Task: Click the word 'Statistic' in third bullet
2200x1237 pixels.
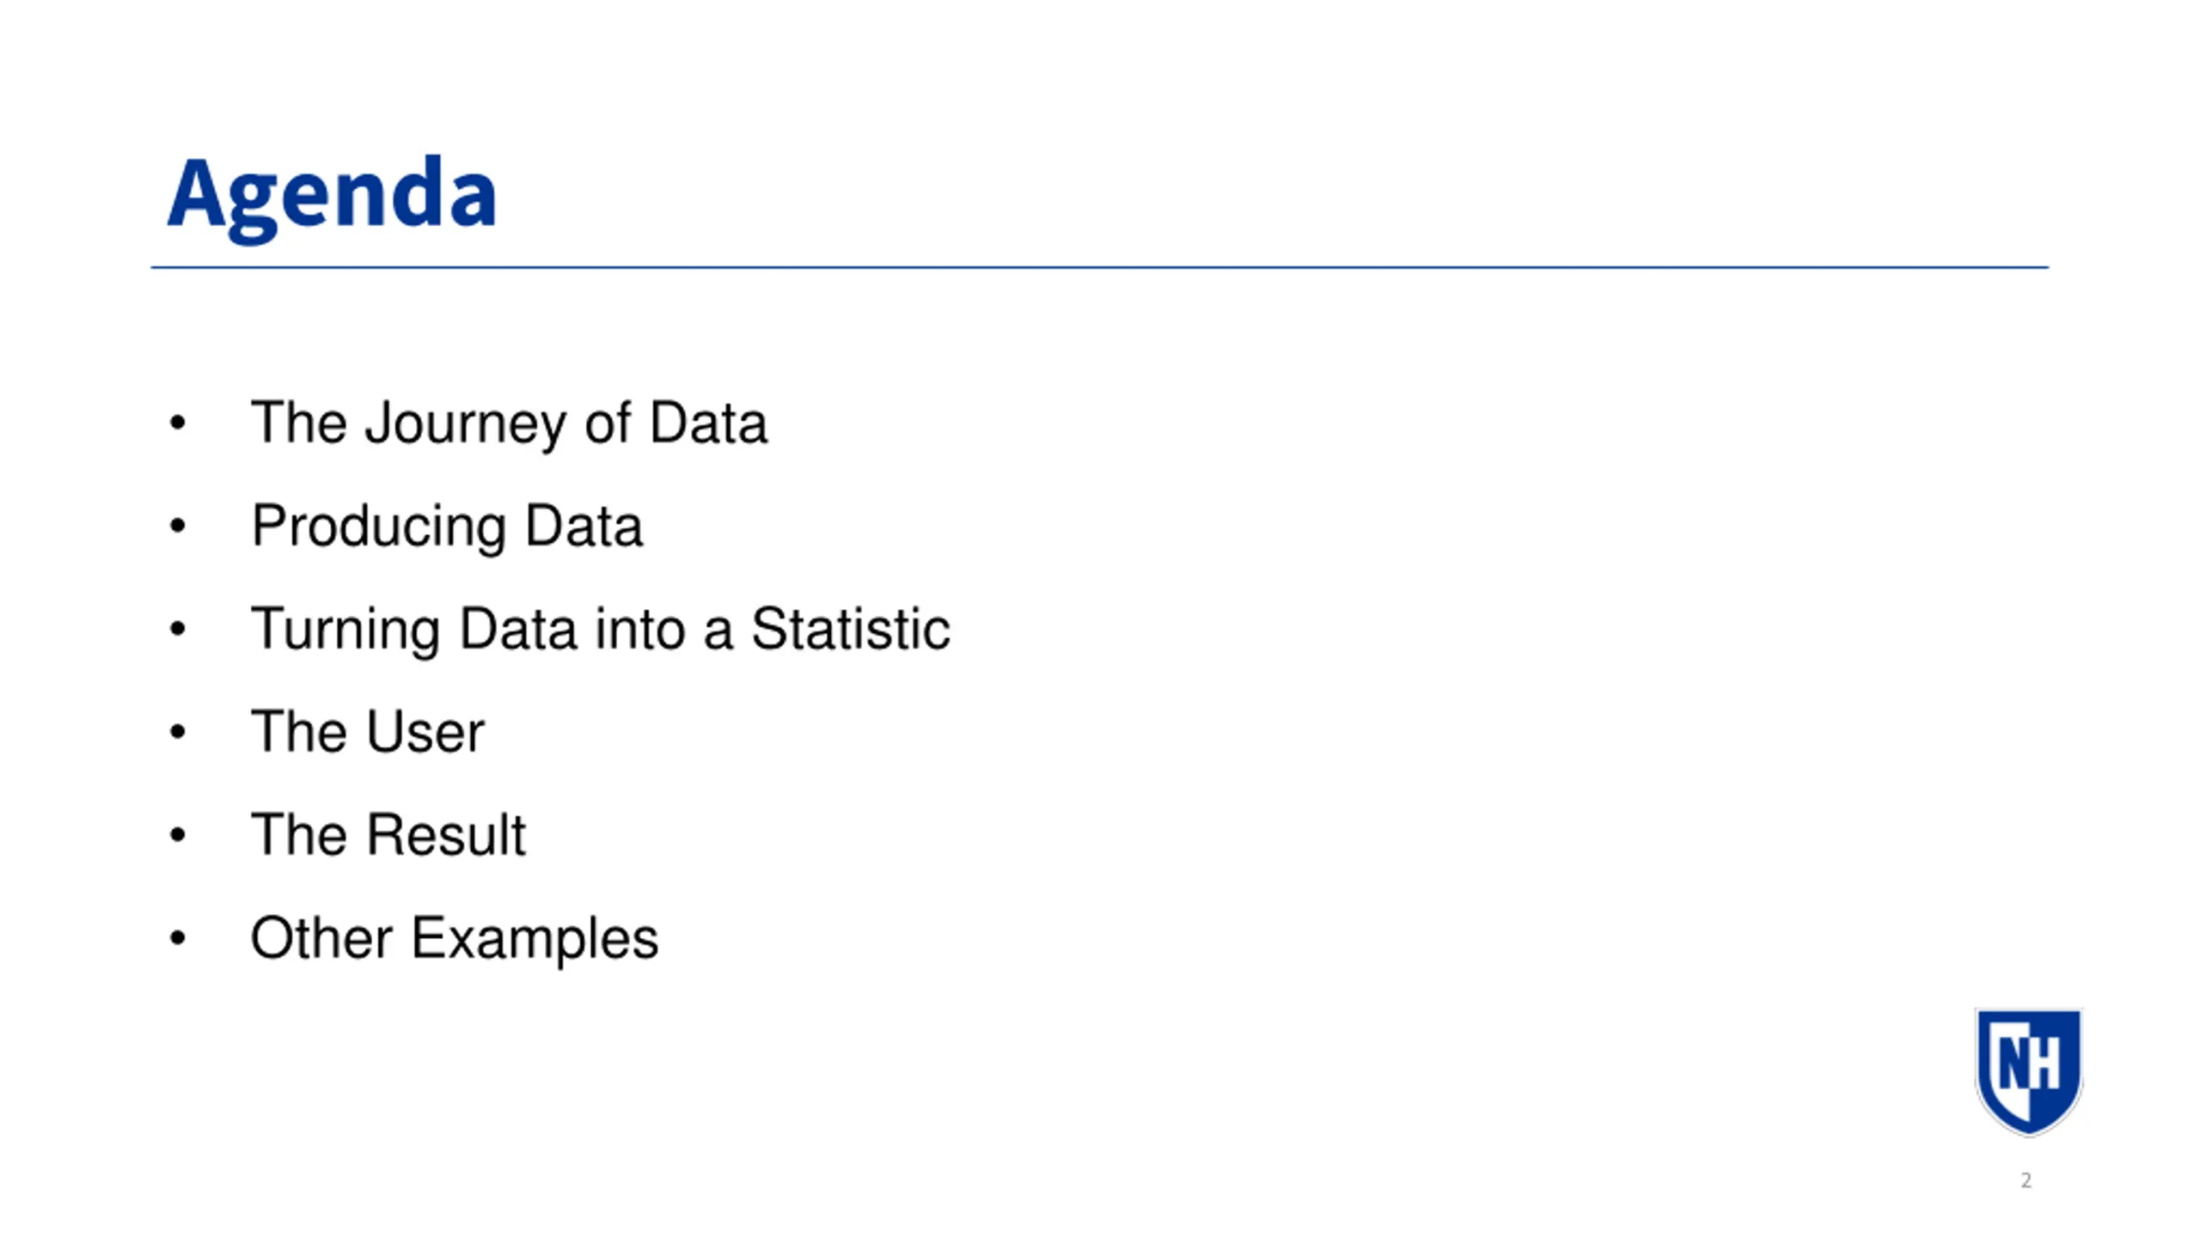Action: click(851, 629)
